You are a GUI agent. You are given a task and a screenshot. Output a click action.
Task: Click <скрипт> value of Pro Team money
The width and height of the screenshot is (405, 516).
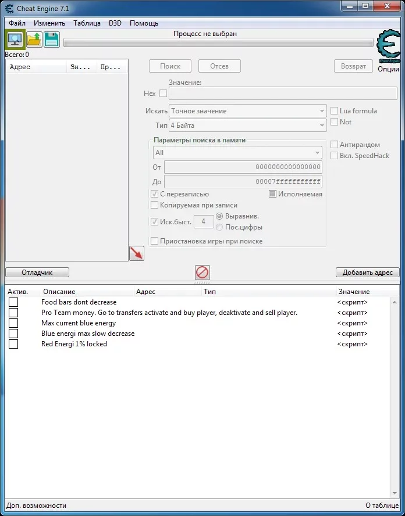pos(352,313)
